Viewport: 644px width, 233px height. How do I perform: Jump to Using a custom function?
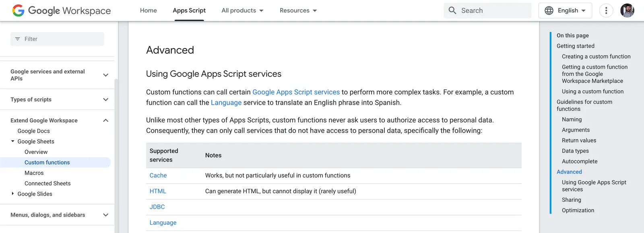tap(592, 91)
